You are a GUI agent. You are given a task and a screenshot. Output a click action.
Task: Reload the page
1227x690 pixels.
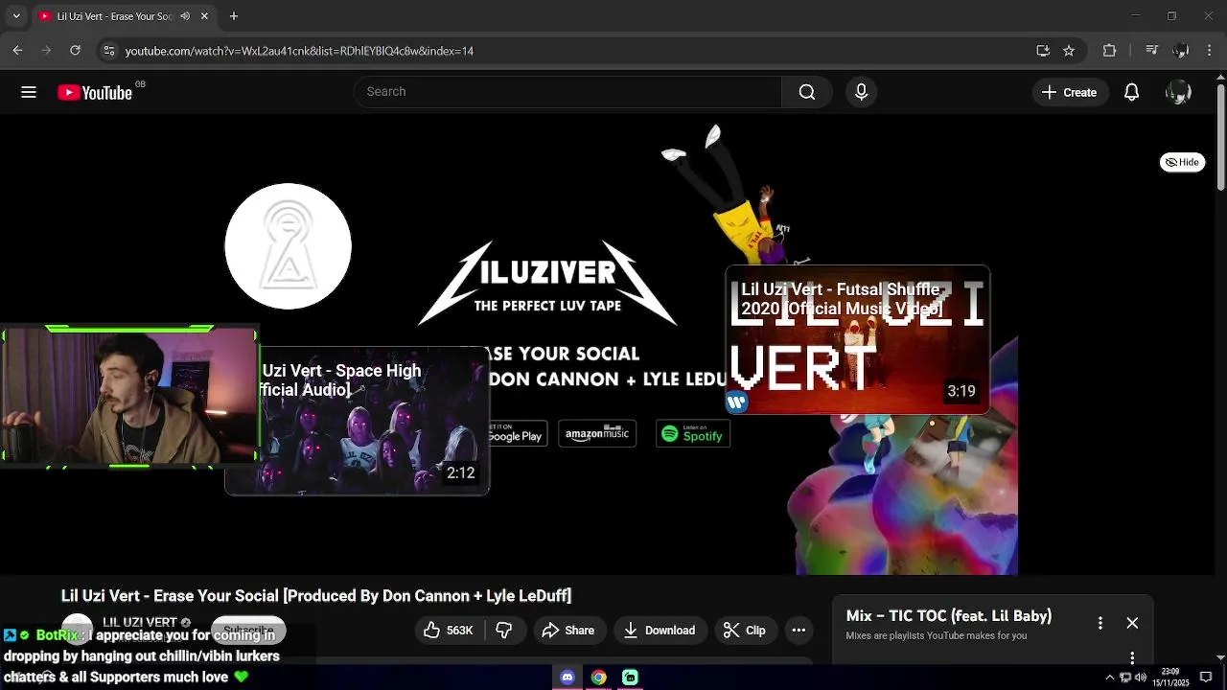tap(75, 51)
